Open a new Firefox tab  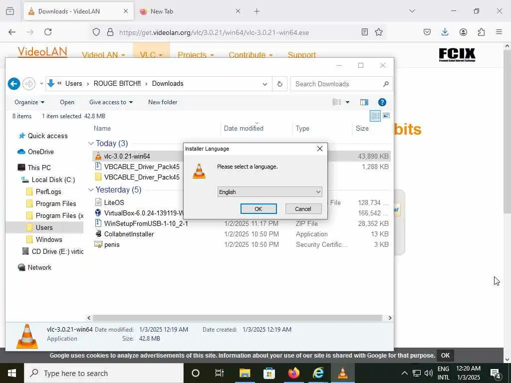point(257,11)
